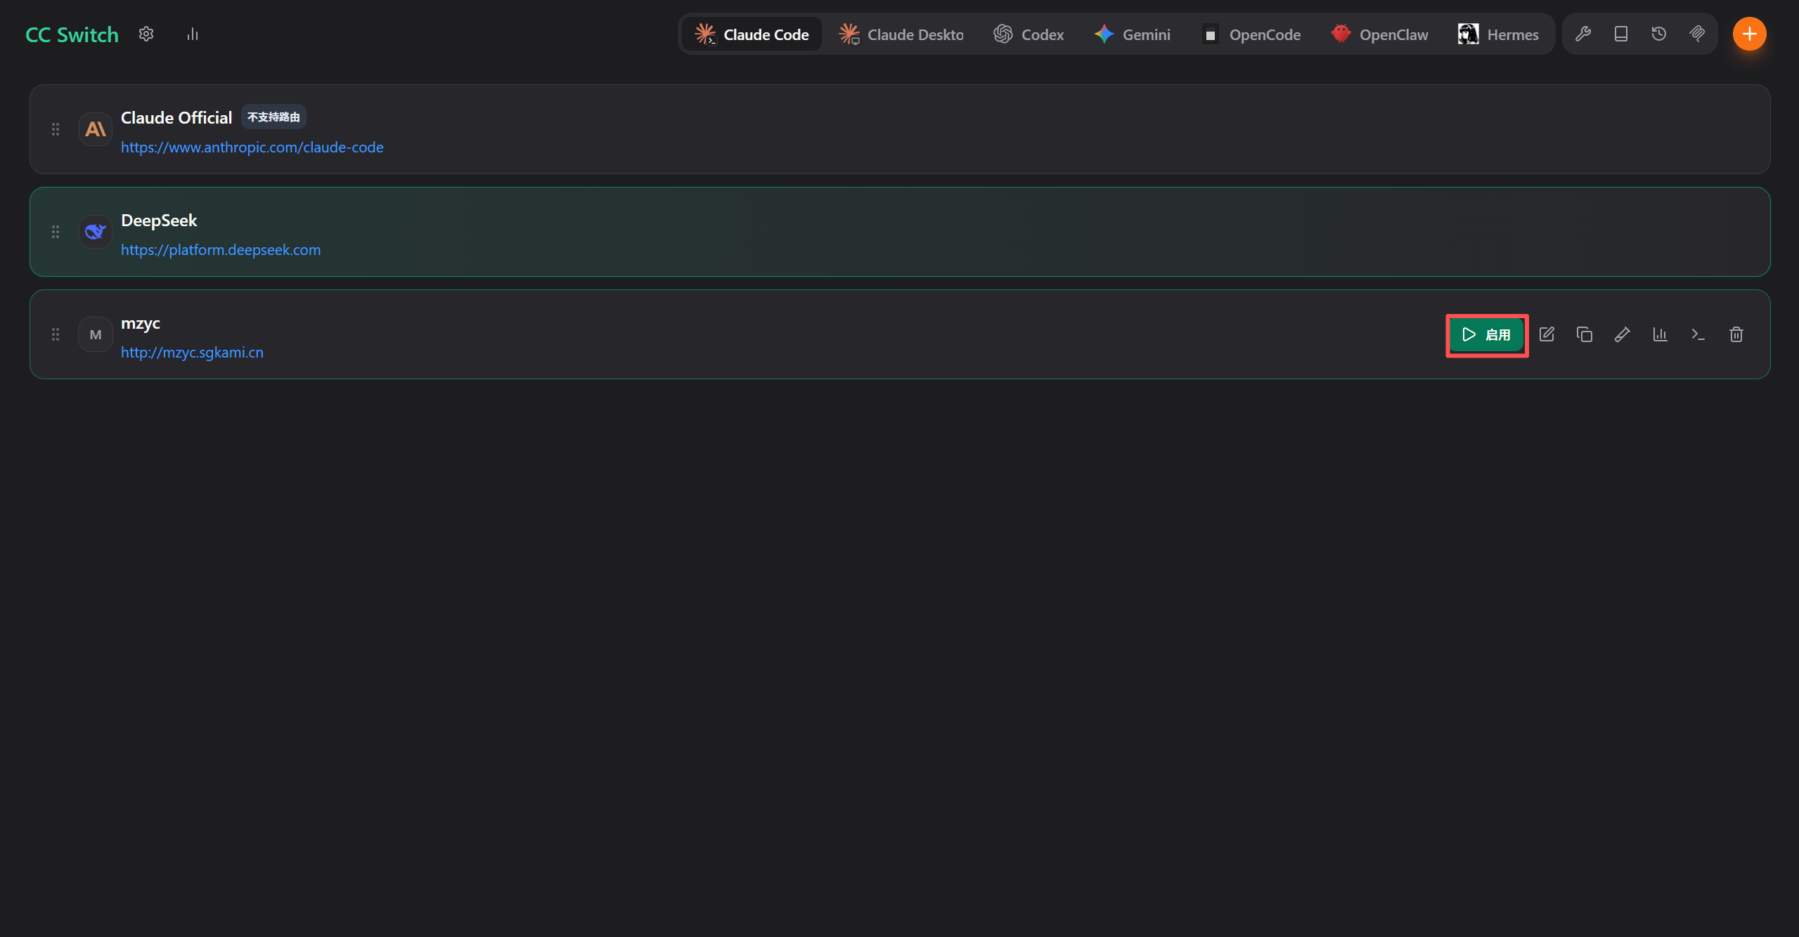
Task: Grab the drag handle of the DeepSeek card
Action: [56, 232]
